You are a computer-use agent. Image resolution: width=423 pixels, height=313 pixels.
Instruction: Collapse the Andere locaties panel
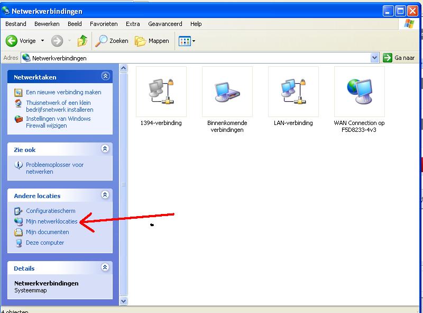coord(105,195)
